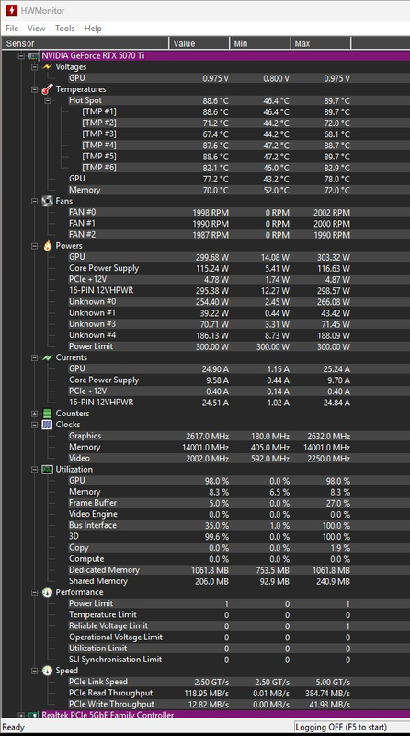
Task: Click the Clocks chip icon
Action: click(47, 425)
